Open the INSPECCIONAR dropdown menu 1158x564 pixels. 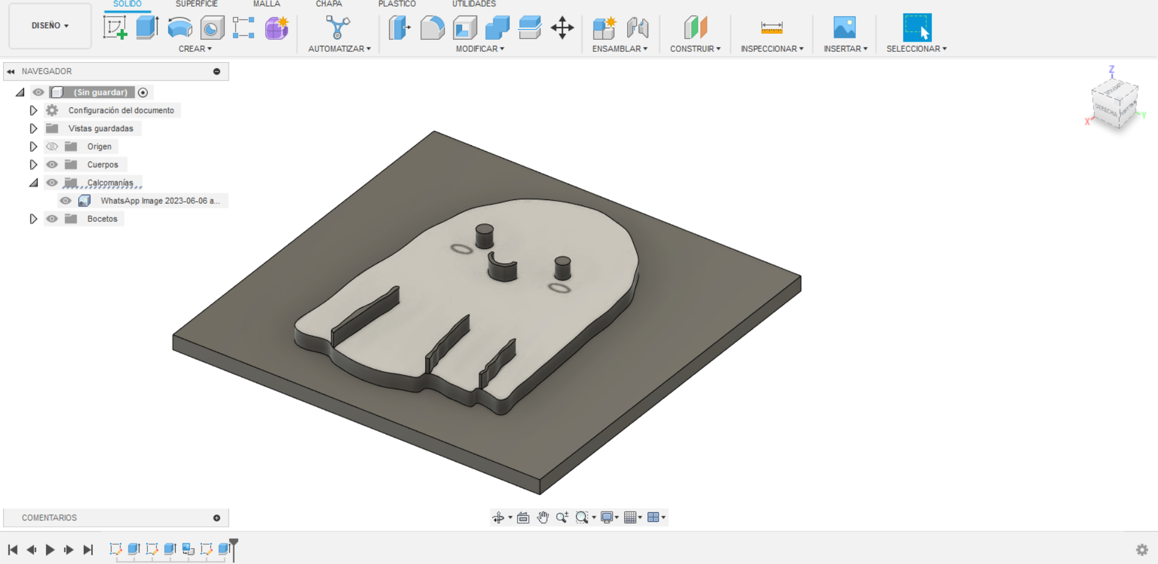click(772, 49)
